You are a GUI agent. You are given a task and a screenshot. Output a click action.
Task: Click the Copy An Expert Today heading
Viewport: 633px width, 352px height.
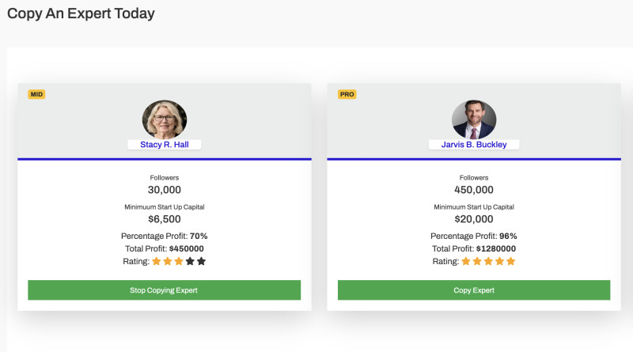81,13
